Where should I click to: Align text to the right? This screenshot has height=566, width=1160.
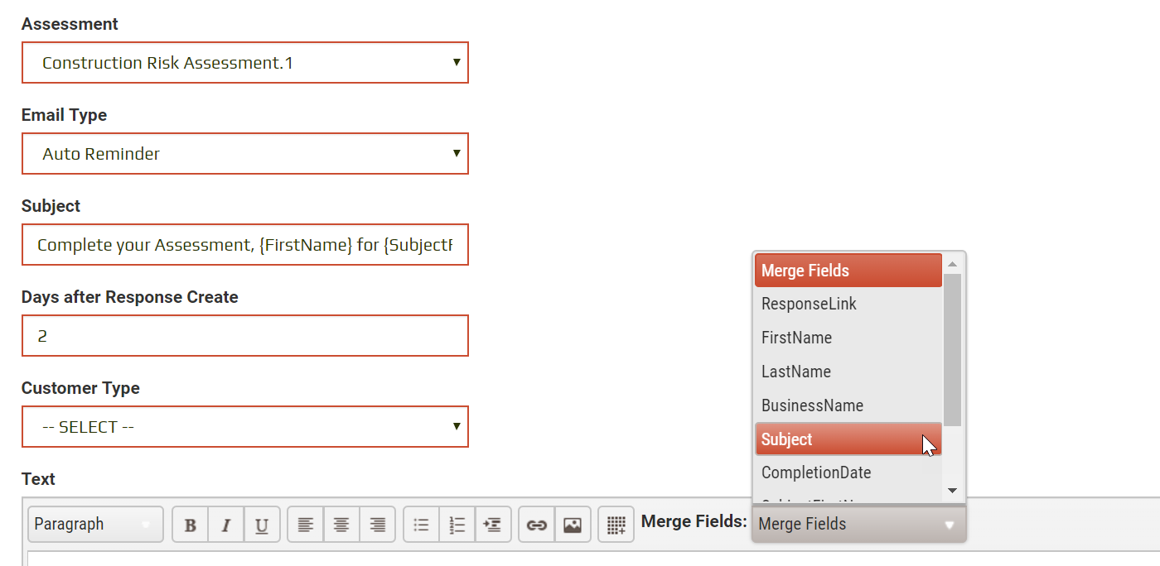pos(378,525)
